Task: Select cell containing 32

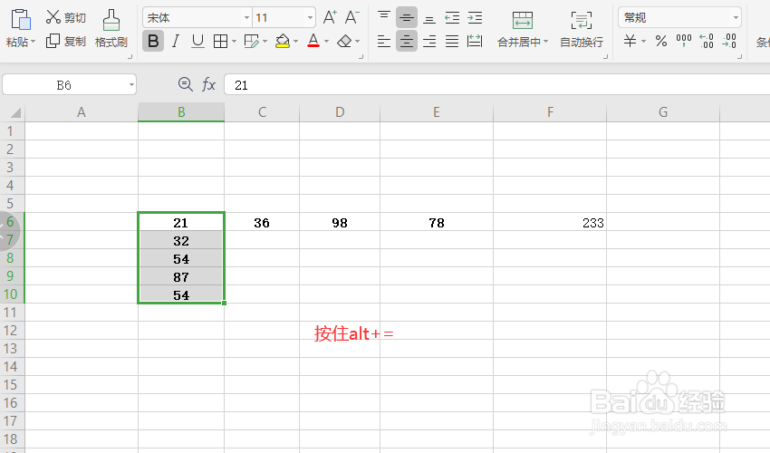Action: (180, 241)
